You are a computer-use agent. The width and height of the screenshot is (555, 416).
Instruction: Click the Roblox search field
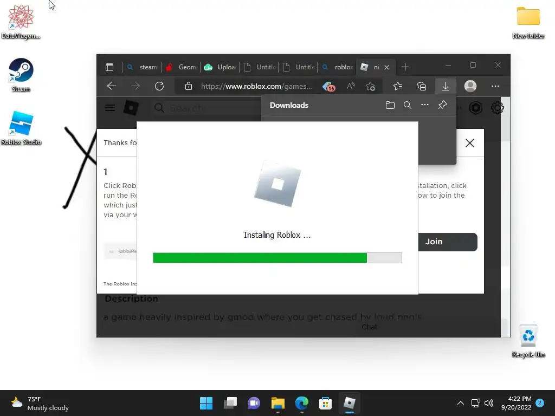pos(206,108)
